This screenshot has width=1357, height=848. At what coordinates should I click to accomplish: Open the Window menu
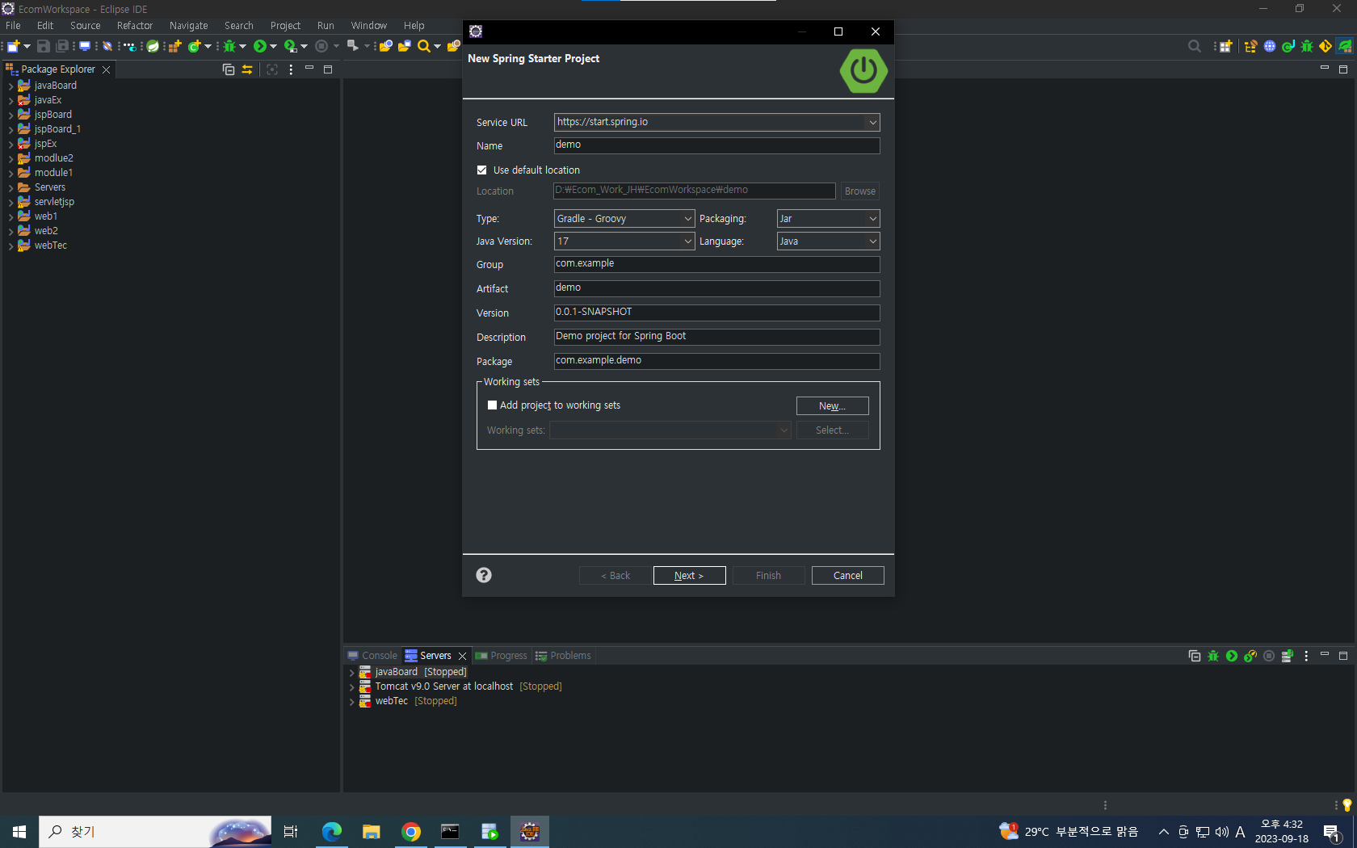tap(368, 26)
